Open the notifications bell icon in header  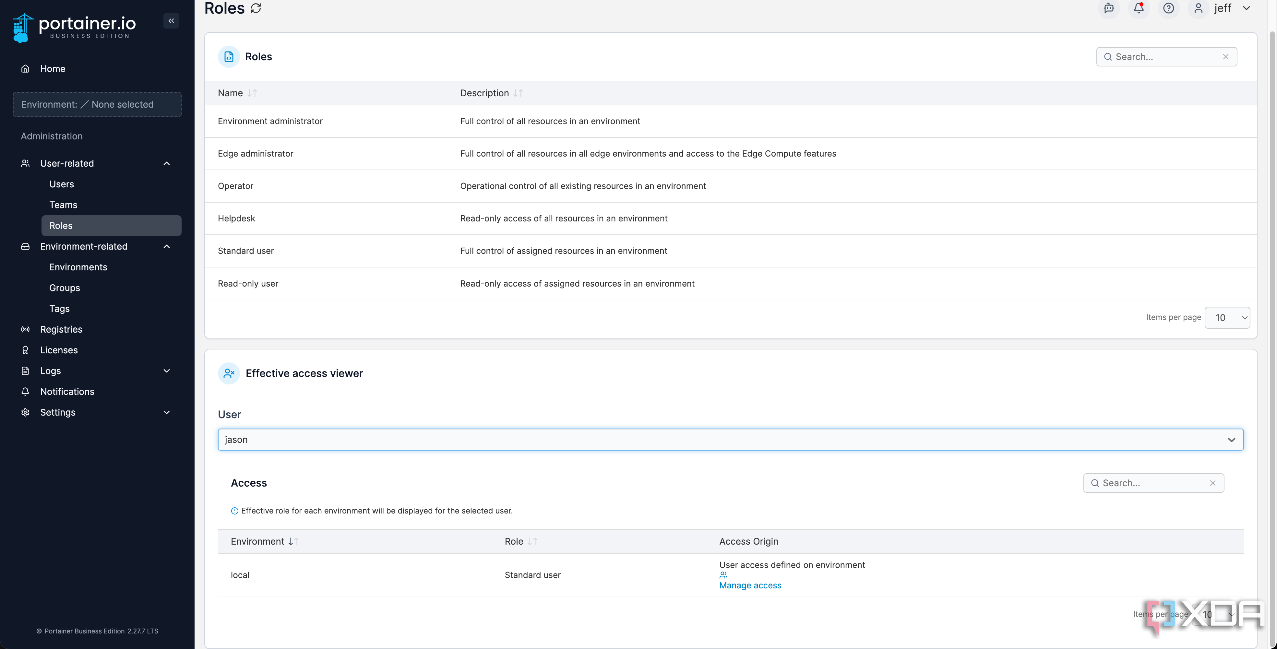(1139, 8)
